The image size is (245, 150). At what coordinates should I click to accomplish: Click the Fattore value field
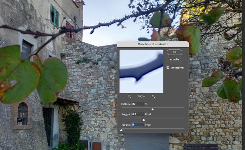click(138, 104)
